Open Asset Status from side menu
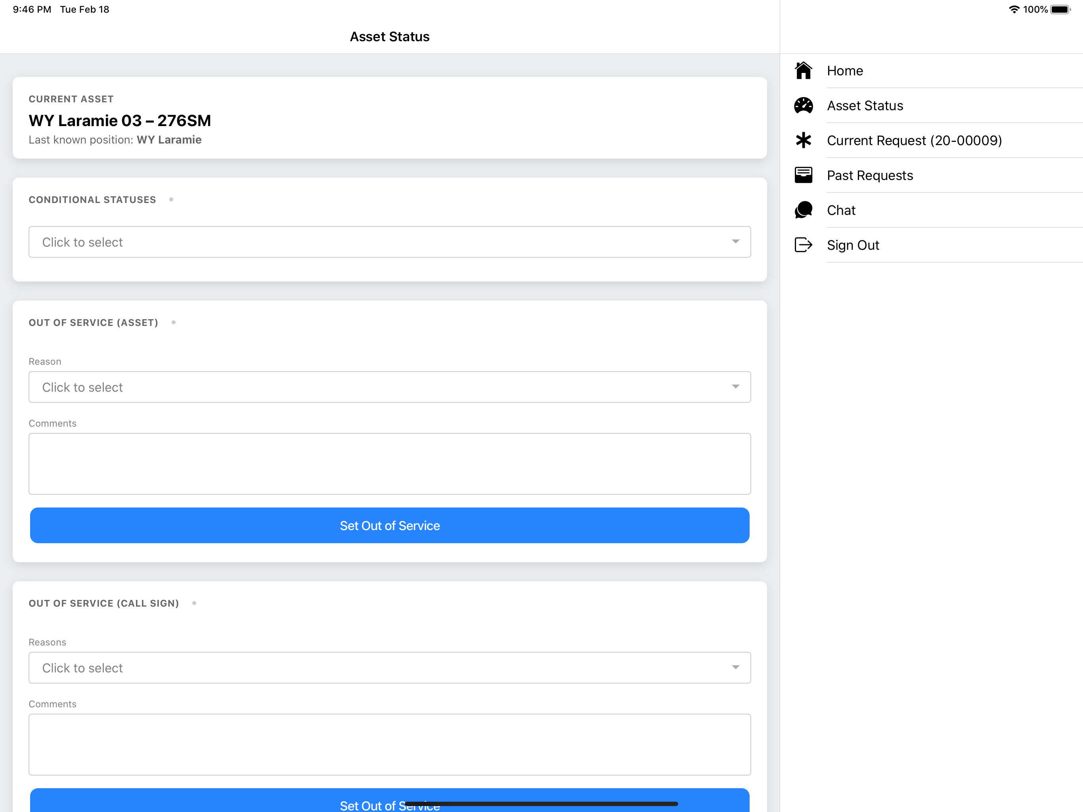 (x=931, y=105)
